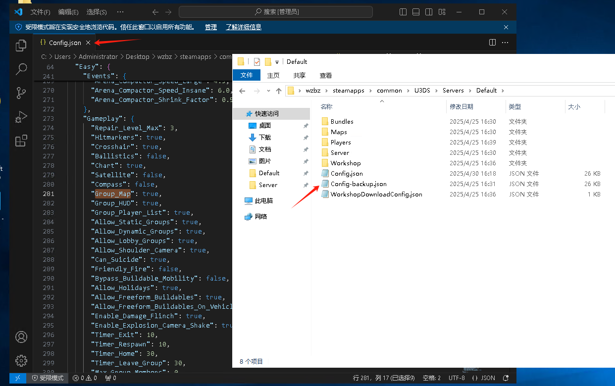Screen dimensions: 615x386
Task: Open the 文件(F) menu in VS Code
Action: pyautogui.click(x=40, y=11)
